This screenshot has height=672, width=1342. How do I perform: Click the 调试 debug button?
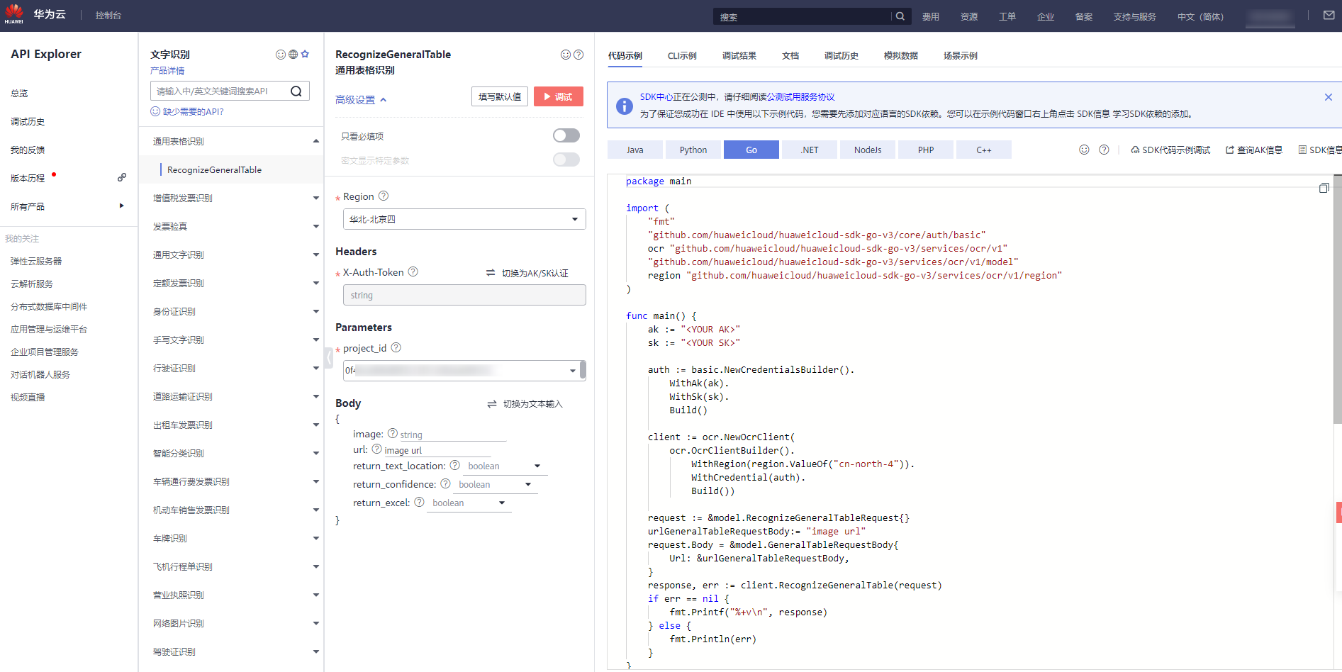[x=559, y=96]
